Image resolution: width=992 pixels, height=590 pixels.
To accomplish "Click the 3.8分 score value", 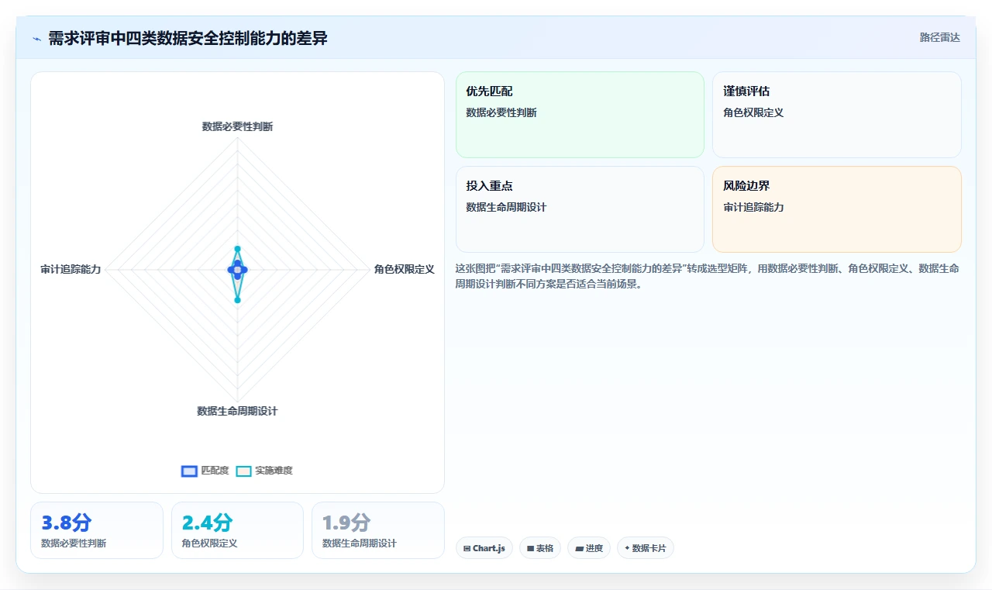I will pyautogui.click(x=66, y=523).
